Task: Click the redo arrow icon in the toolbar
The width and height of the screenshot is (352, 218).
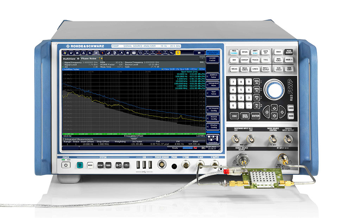Action: (96, 54)
